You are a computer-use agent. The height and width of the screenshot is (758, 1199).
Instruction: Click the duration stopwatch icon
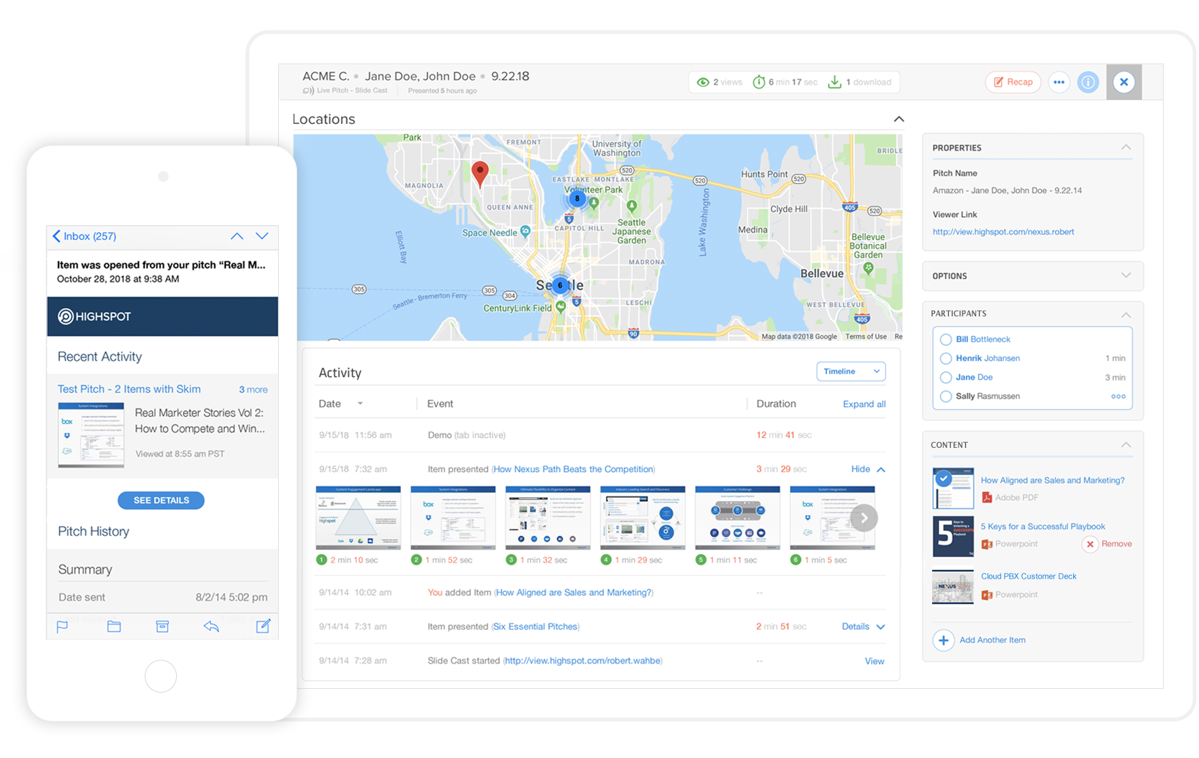coord(758,82)
